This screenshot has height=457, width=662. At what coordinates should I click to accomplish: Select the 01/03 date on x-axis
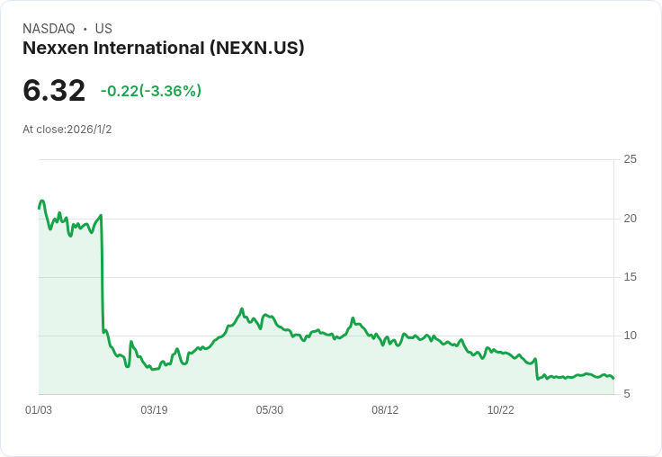point(39,410)
